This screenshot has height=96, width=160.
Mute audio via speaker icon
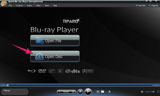tap(142, 92)
